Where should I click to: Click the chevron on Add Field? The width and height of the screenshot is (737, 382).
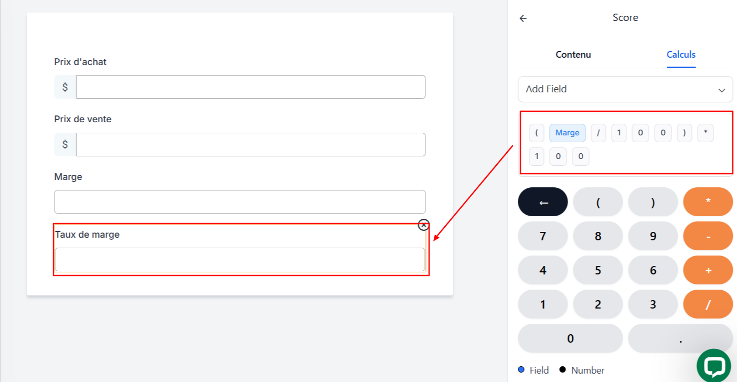tap(722, 90)
